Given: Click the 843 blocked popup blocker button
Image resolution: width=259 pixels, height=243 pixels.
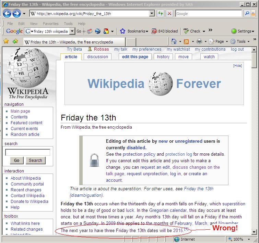Looking at the screenshot, I should click(x=165, y=31).
